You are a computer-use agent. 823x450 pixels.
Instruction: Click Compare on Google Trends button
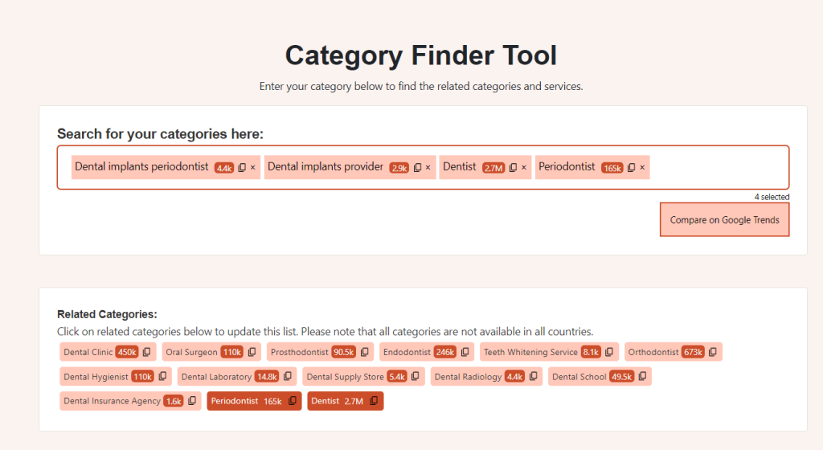point(724,220)
